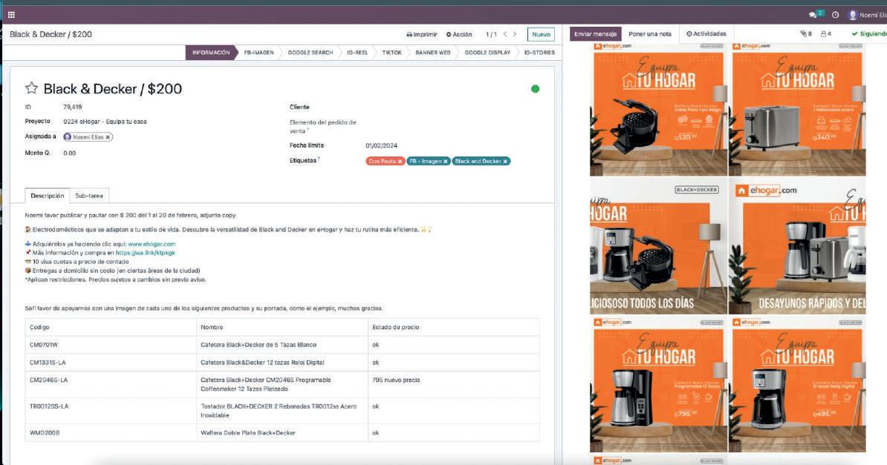The height and width of the screenshot is (465, 887).
Task: Click the Actividades button
Action: point(706,34)
